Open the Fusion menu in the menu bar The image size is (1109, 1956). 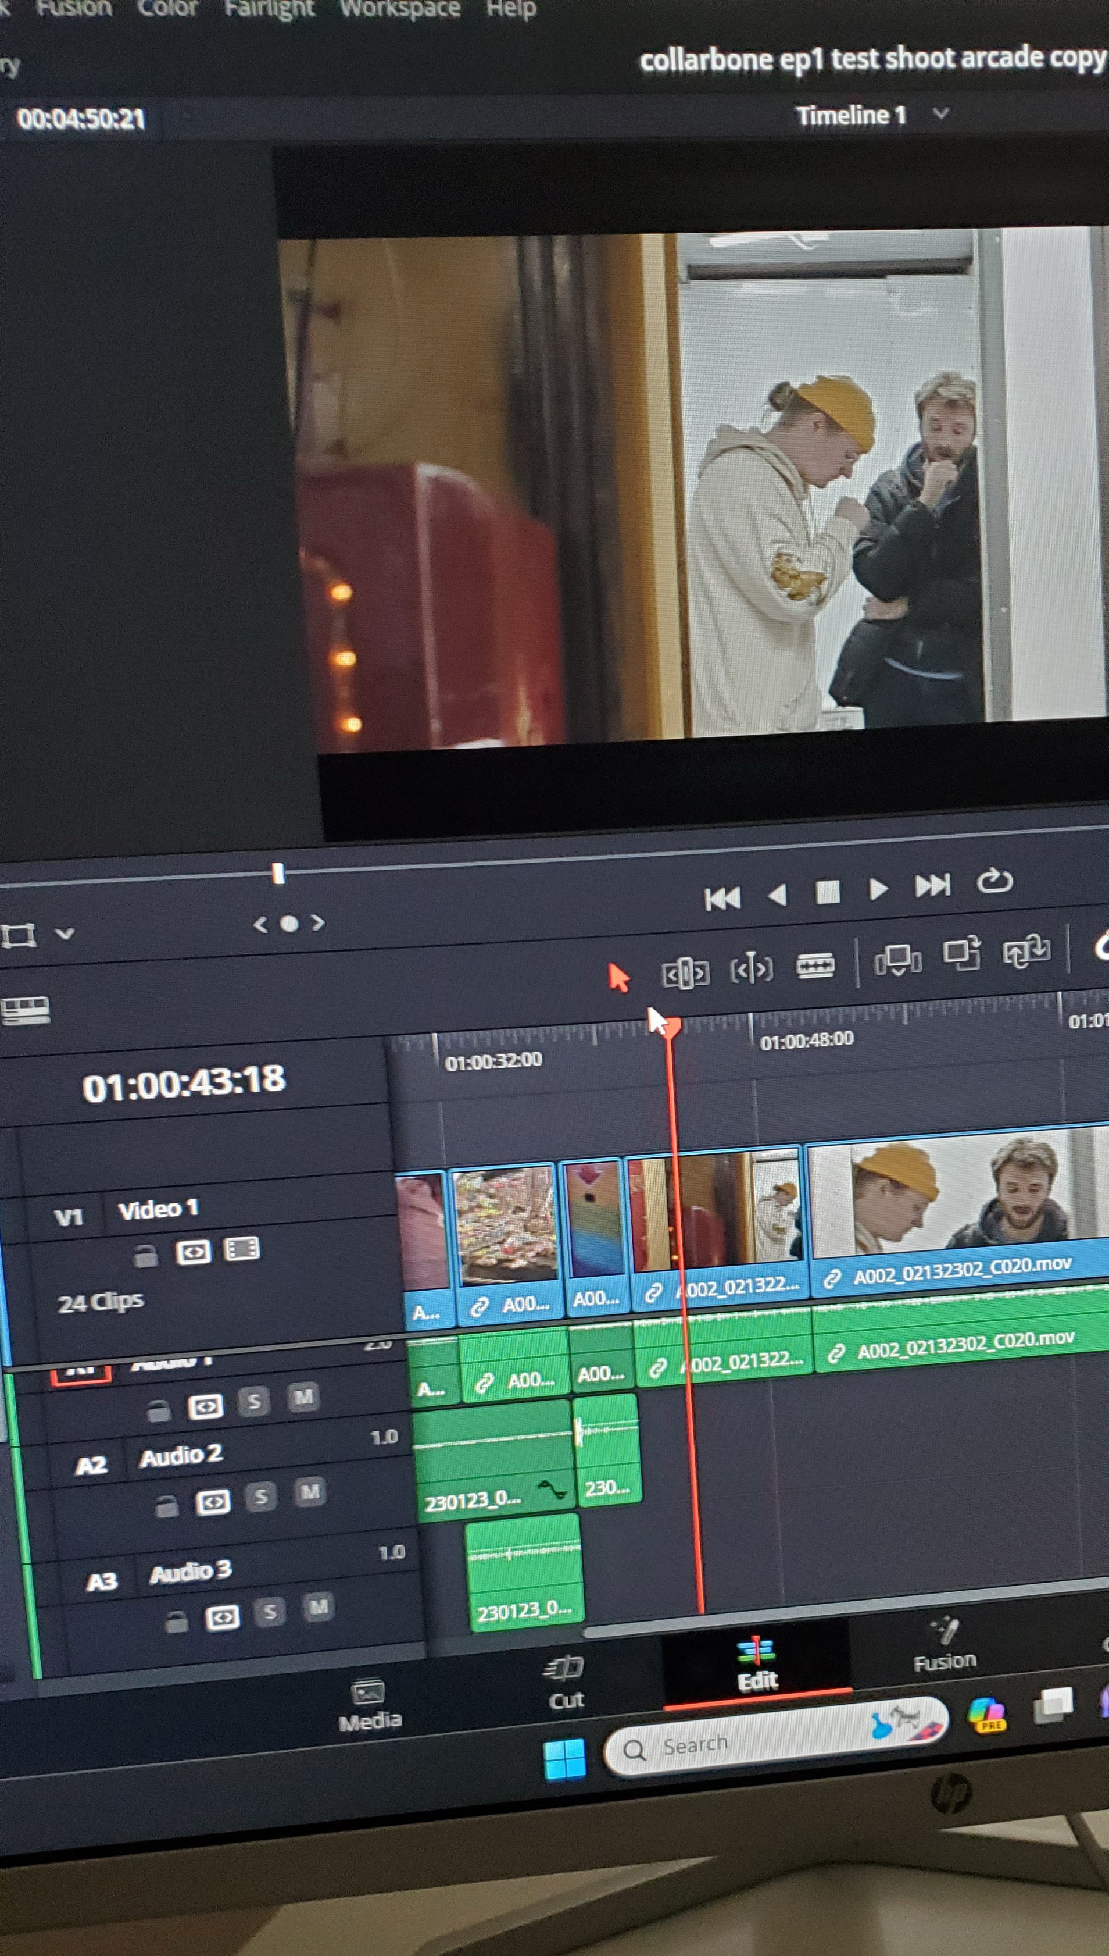[x=74, y=8]
